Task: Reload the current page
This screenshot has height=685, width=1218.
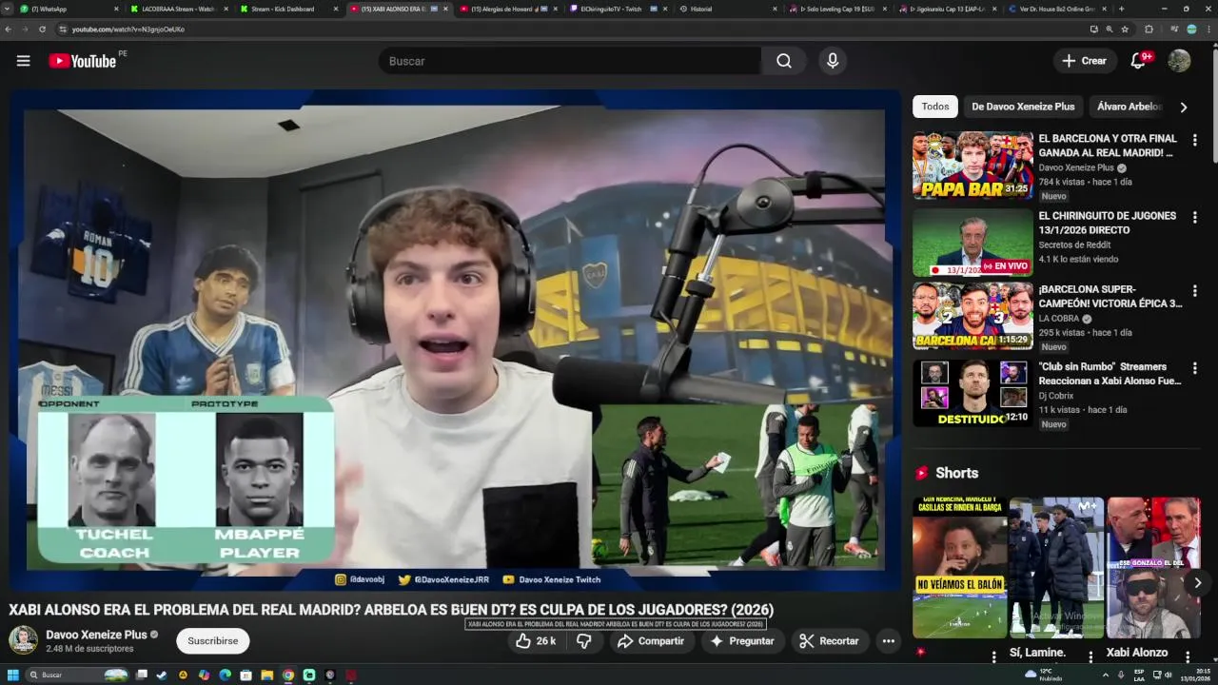Action: 42,29
